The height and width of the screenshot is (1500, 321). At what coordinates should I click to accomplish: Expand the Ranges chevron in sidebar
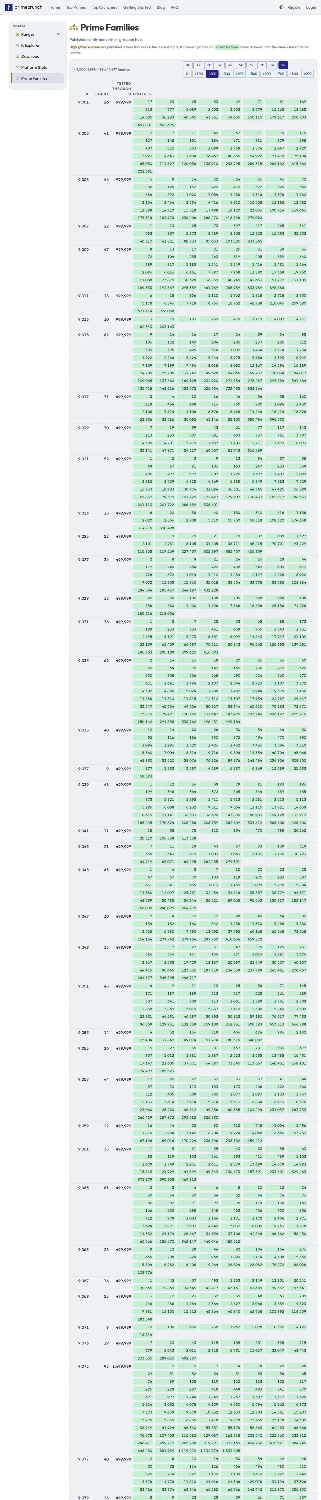(x=58, y=34)
